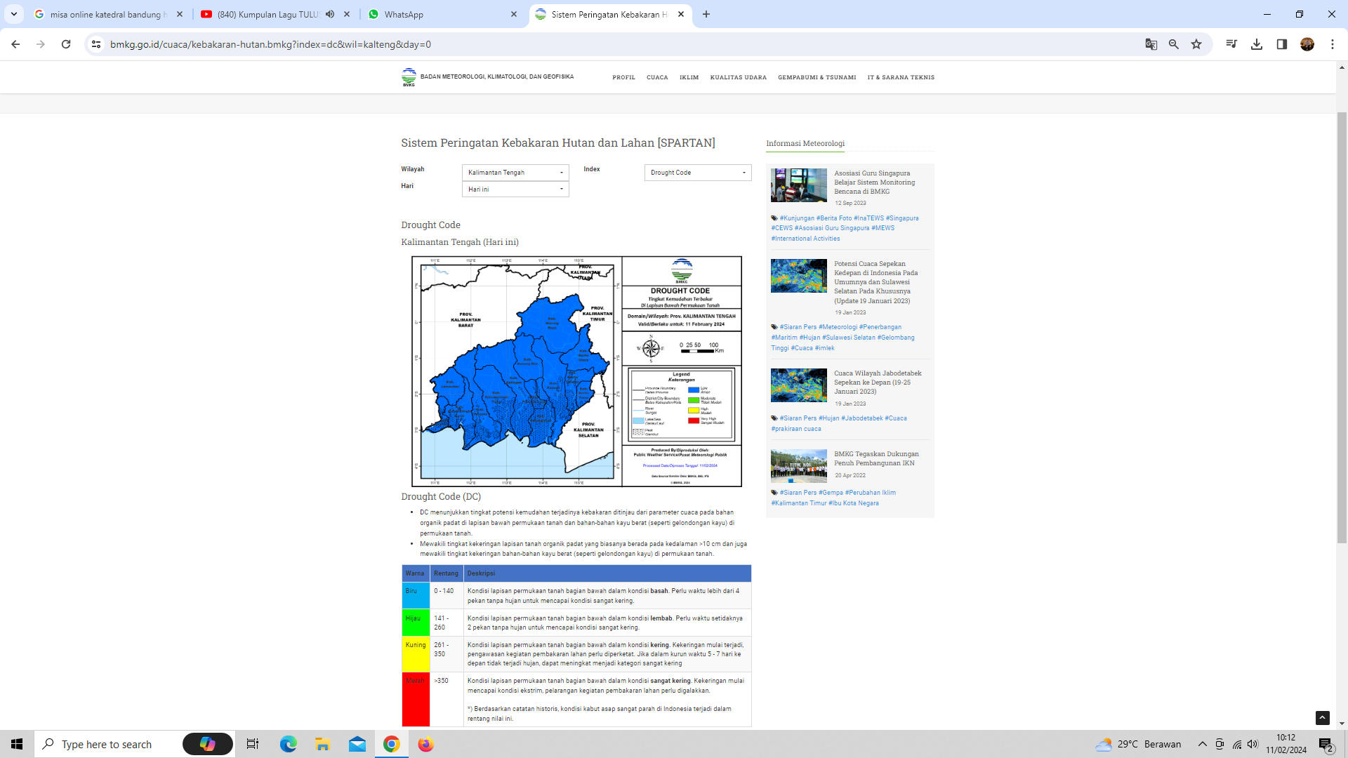This screenshot has height=758, width=1348.
Task: Click the translate page icon
Action: coord(1151,44)
